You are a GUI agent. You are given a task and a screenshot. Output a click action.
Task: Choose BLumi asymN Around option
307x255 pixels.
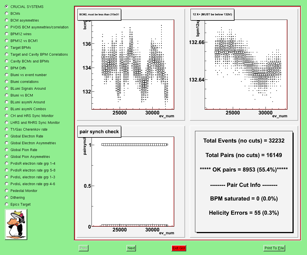(x=7, y=102)
